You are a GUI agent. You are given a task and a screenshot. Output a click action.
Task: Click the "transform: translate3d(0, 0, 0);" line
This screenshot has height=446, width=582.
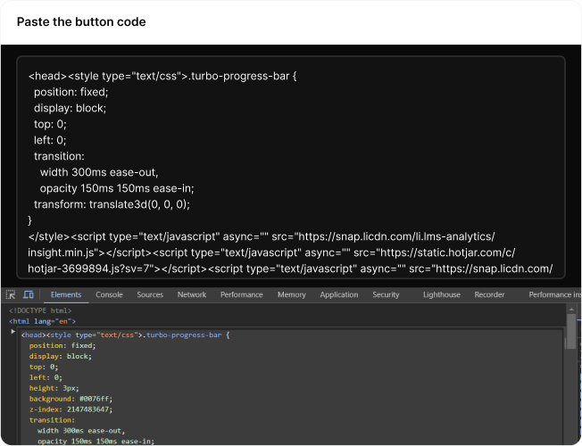(x=112, y=204)
